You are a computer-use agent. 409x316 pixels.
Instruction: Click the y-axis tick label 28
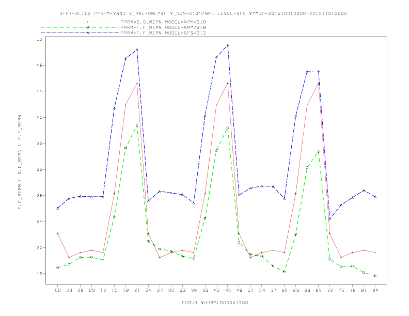39,195
